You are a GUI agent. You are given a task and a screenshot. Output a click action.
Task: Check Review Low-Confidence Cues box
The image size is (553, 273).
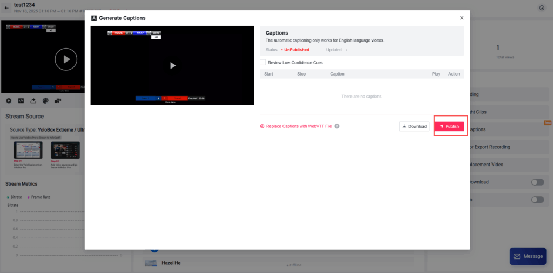(263, 63)
